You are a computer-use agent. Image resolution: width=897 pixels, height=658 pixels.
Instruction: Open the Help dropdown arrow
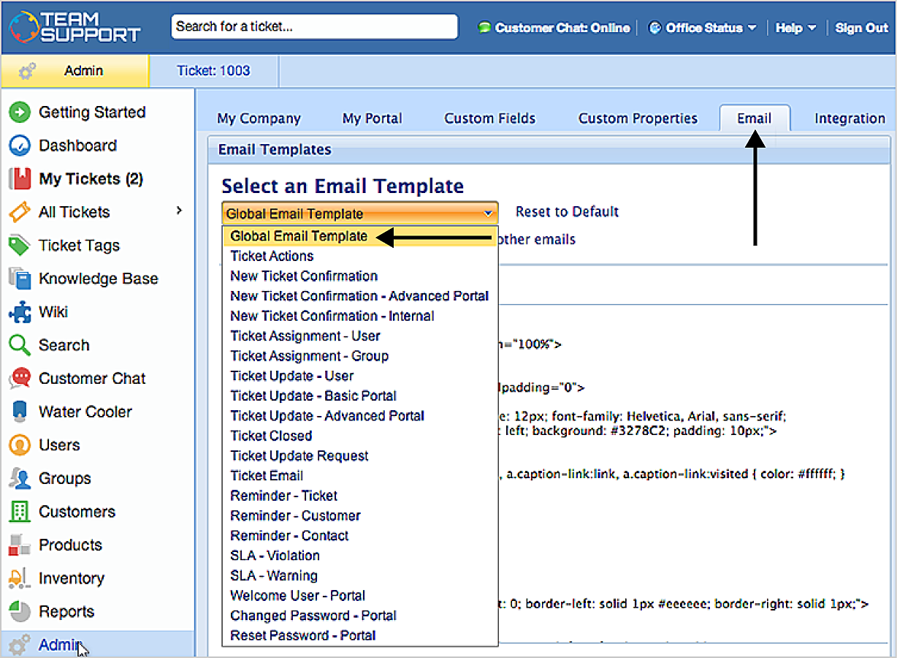(812, 28)
